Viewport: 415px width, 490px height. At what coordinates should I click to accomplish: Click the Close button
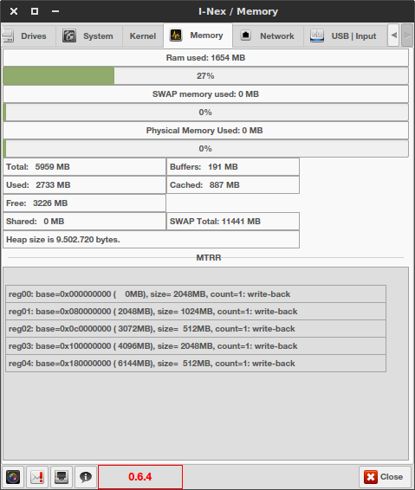click(385, 477)
